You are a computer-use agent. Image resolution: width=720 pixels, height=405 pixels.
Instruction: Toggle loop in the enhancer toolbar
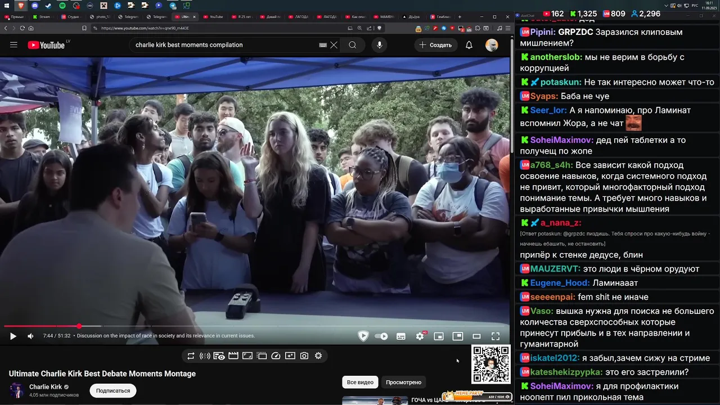[x=191, y=356]
